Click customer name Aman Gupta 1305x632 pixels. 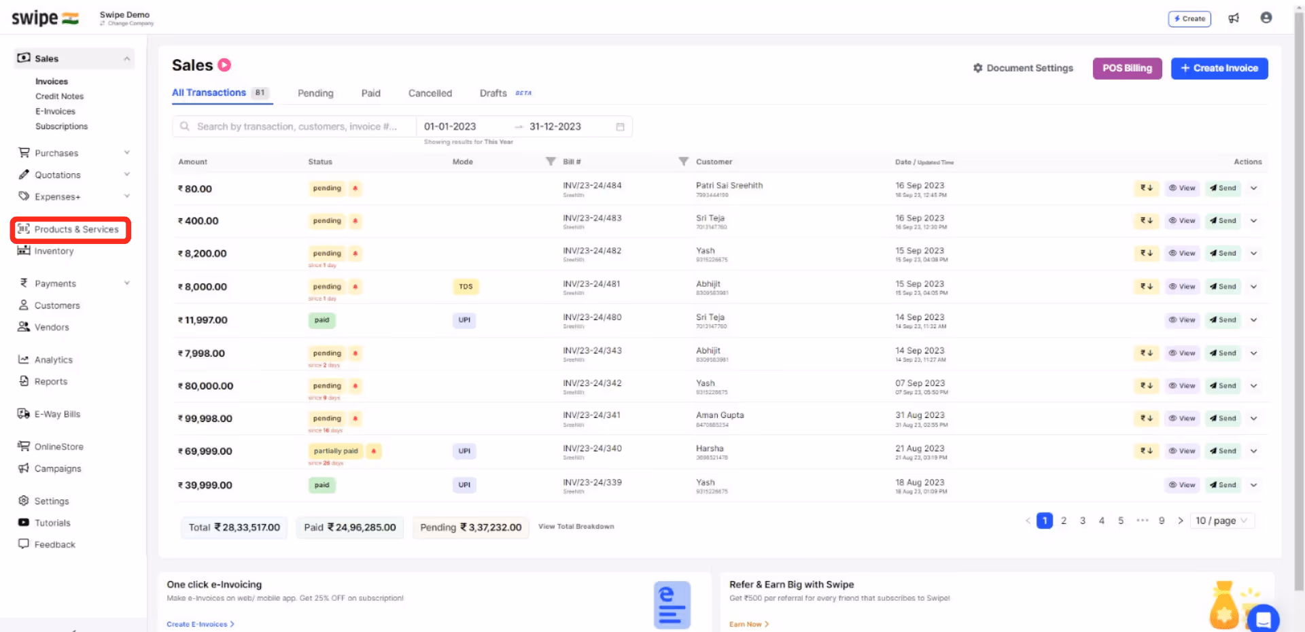coord(720,415)
